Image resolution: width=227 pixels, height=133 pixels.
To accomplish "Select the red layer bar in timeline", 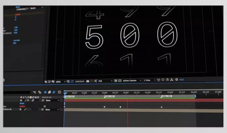I will click(x=144, y=100).
